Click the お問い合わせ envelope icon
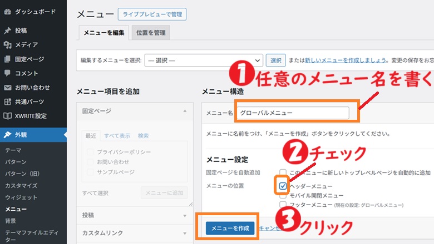The image size is (434, 244). pos(7,88)
